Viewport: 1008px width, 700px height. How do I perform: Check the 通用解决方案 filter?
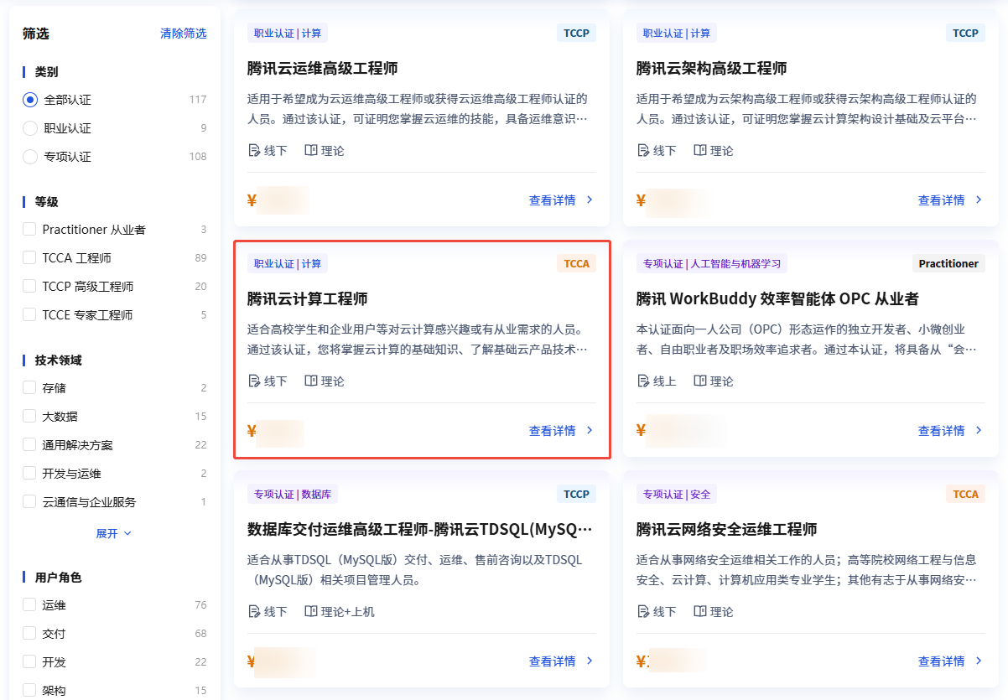(x=29, y=445)
